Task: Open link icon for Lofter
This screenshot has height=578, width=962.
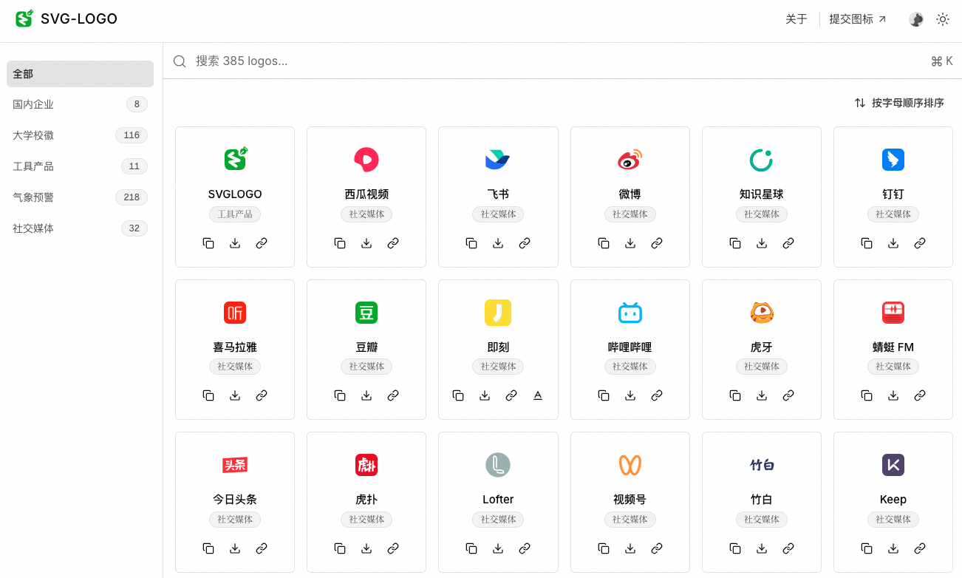Action: tap(525, 548)
